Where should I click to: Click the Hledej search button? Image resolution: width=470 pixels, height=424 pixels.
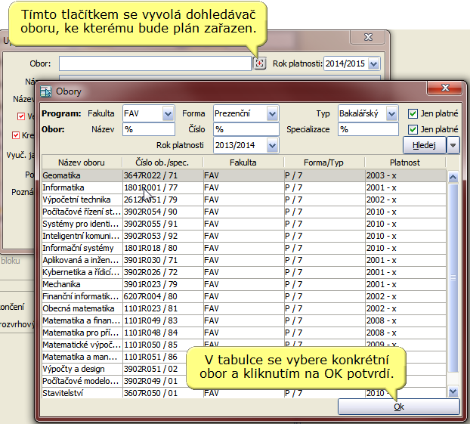coord(424,145)
